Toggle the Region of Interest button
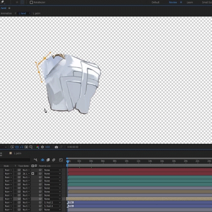This screenshot has height=212, width=212. pos(26,147)
